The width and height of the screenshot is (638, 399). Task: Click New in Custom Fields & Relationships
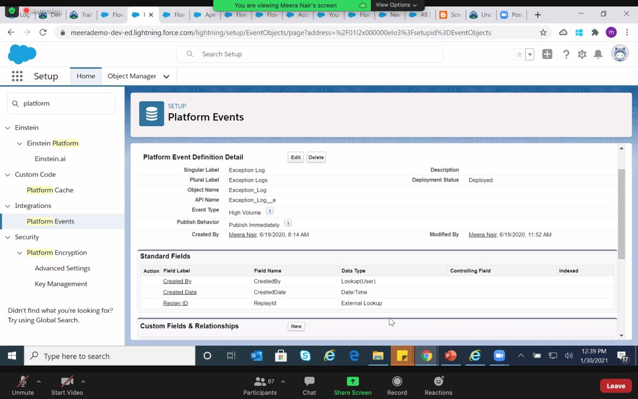[x=296, y=327]
